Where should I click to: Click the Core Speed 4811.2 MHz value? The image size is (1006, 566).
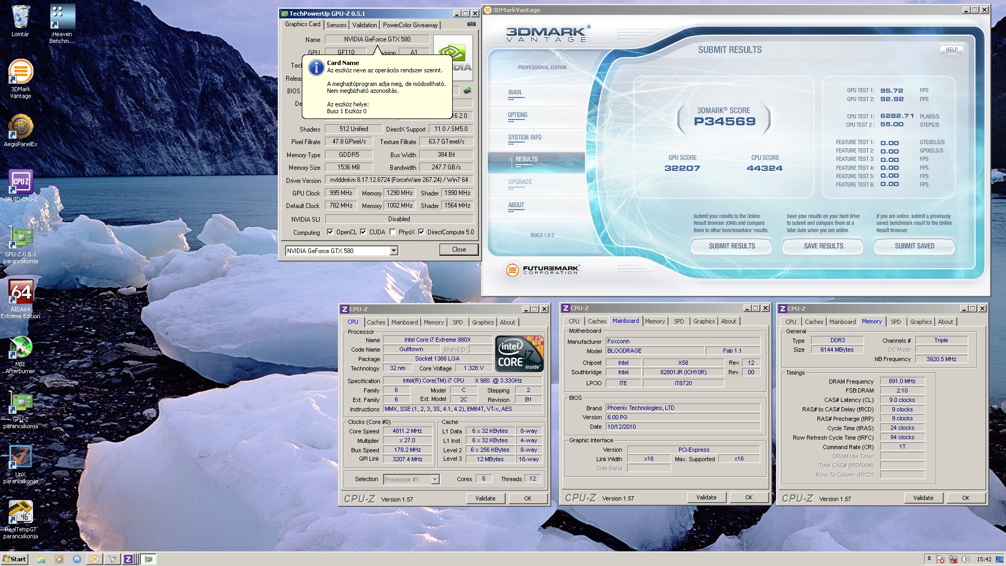click(407, 431)
